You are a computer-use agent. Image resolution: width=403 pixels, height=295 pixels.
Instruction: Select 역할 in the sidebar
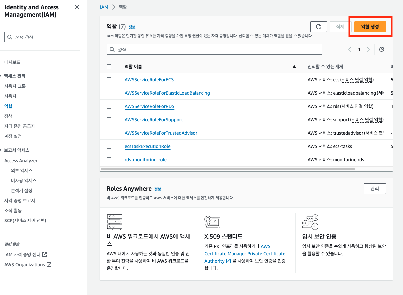point(8,106)
